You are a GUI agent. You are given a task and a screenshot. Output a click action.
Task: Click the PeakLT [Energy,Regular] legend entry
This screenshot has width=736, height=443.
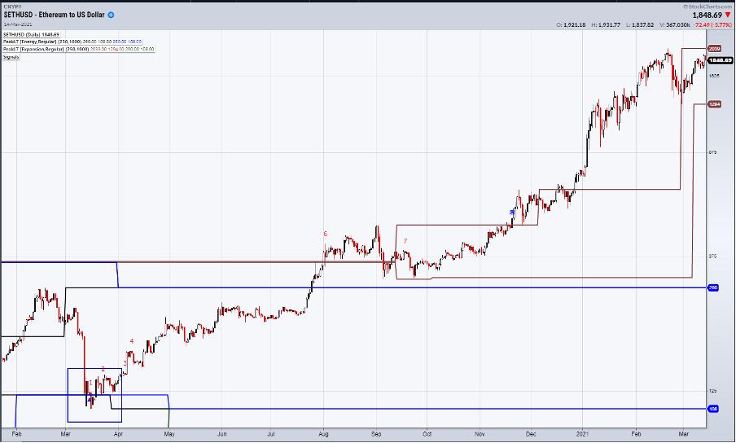pyautogui.click(x=72, y=42)
